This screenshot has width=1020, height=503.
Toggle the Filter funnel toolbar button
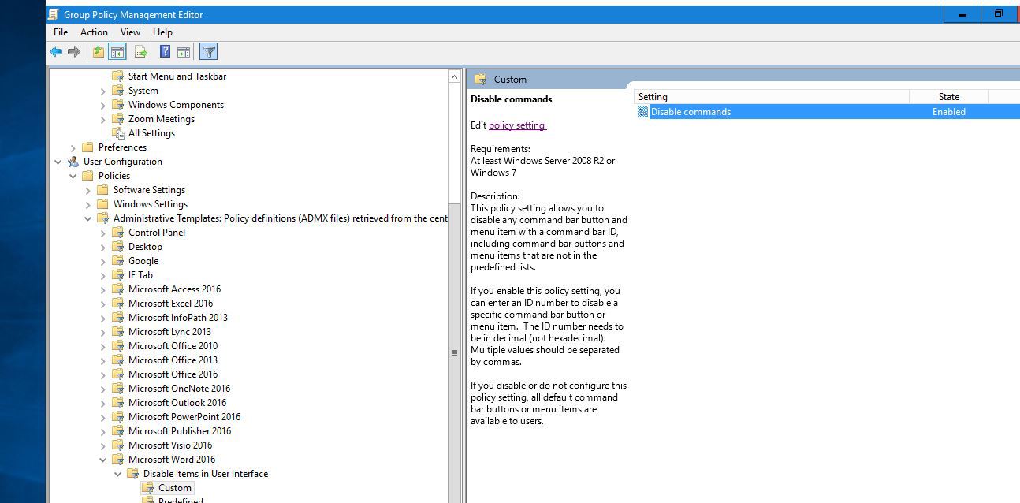[208, 52]
